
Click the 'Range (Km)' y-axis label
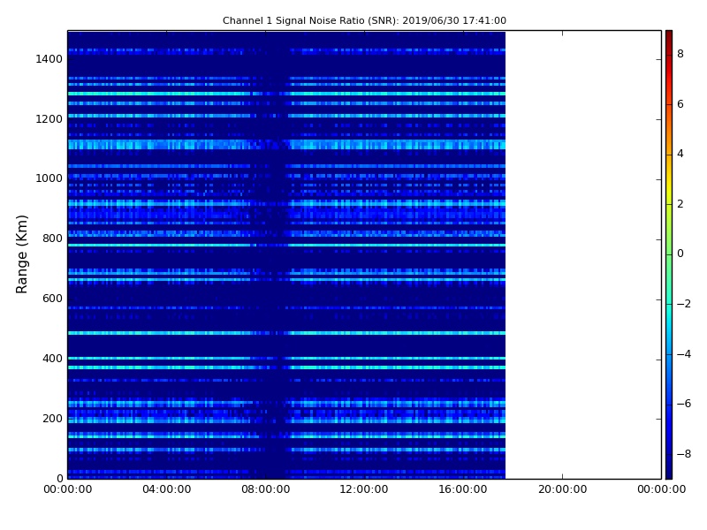tap(21, 254)
